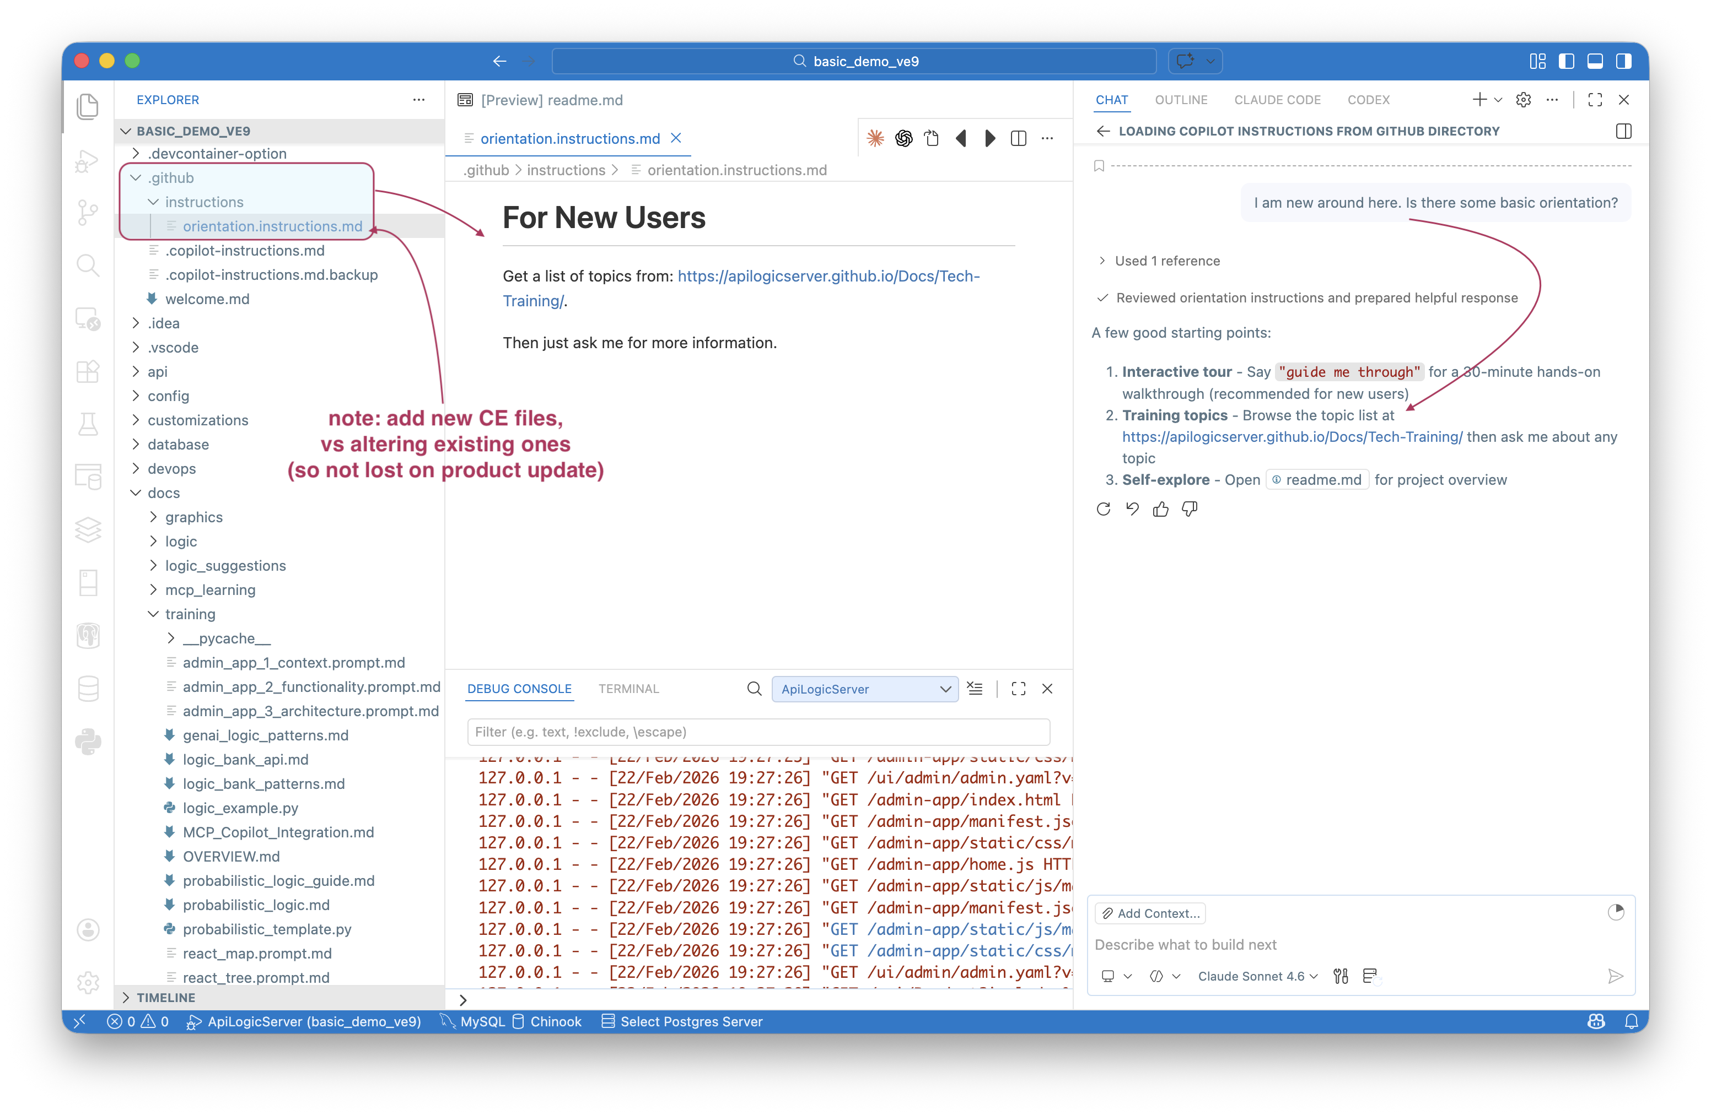Open the Testing flask icon in activity bar
This screenshot has height=1115, width=1711.
(x=88, y=424)
